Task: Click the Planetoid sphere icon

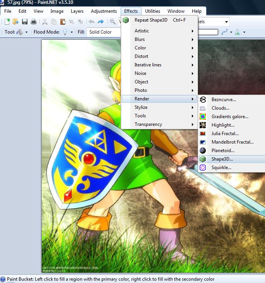Action: [203, 151]
